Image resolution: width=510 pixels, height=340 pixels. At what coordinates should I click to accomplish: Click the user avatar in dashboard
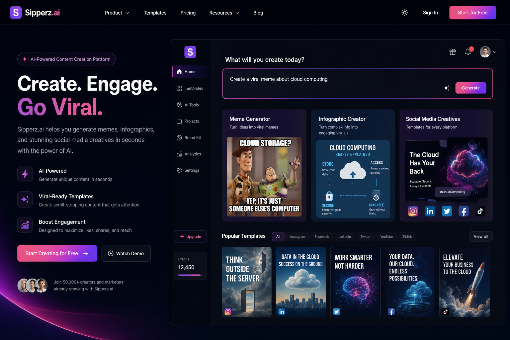485,52
